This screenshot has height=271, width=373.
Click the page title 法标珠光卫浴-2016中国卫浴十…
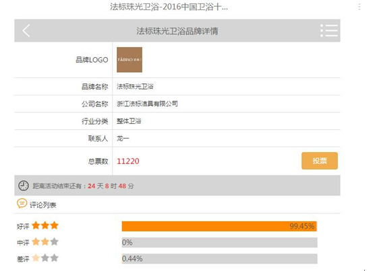click(x=169, y=7)
